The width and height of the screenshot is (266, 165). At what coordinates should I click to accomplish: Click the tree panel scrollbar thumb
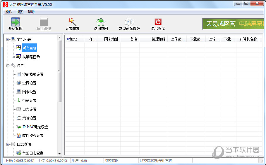(x=59, y=71)
